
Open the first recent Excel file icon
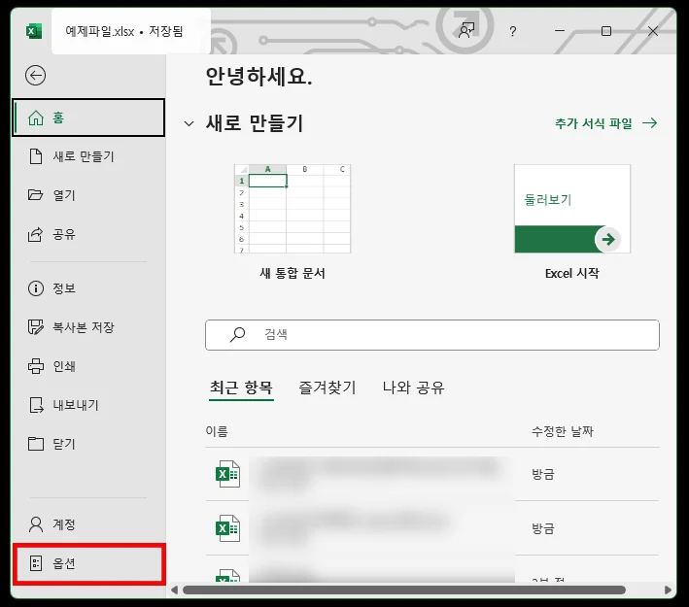[x=227, y=474]
